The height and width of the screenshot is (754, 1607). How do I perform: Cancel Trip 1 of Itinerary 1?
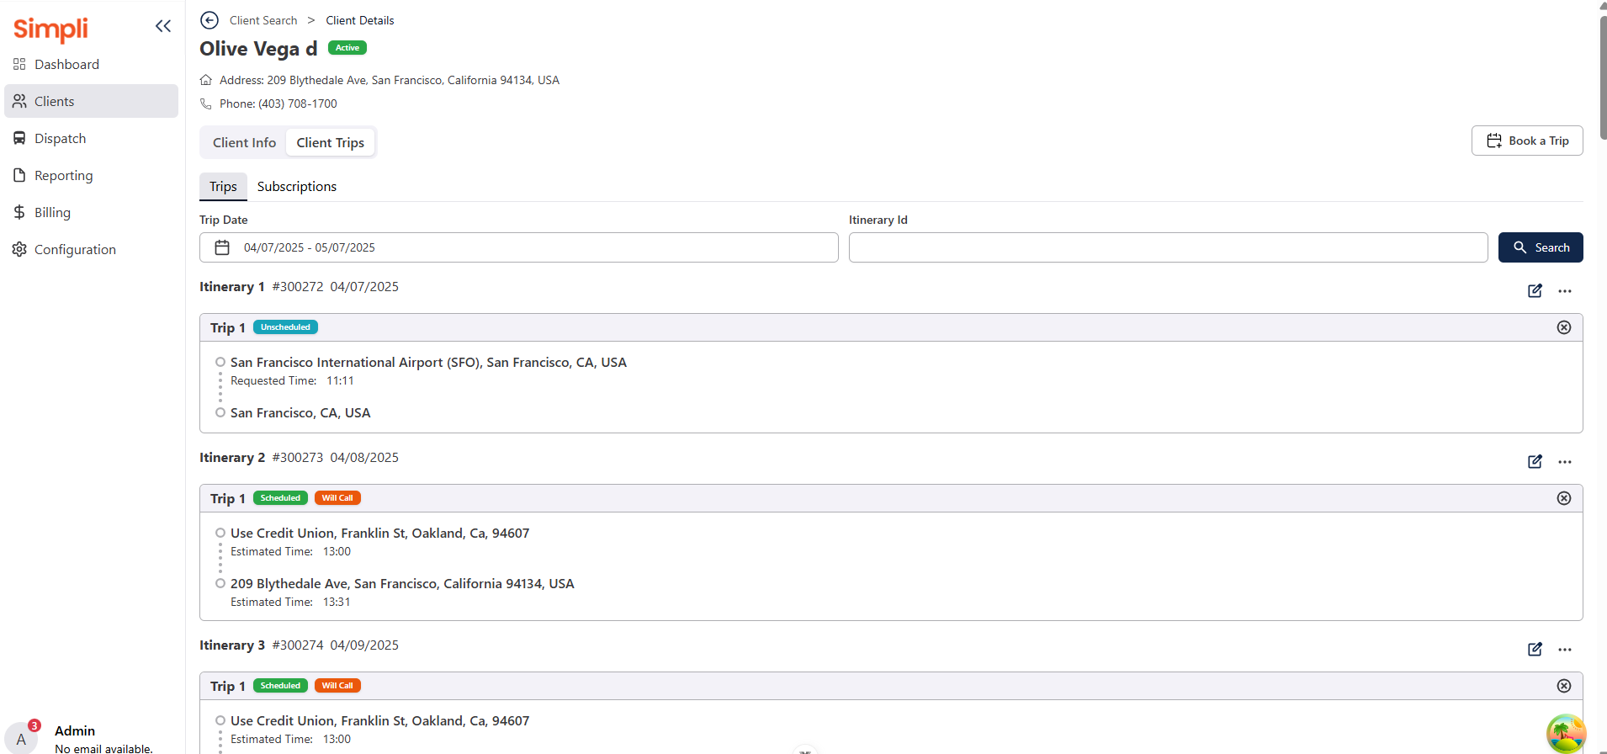[1563, 327]
